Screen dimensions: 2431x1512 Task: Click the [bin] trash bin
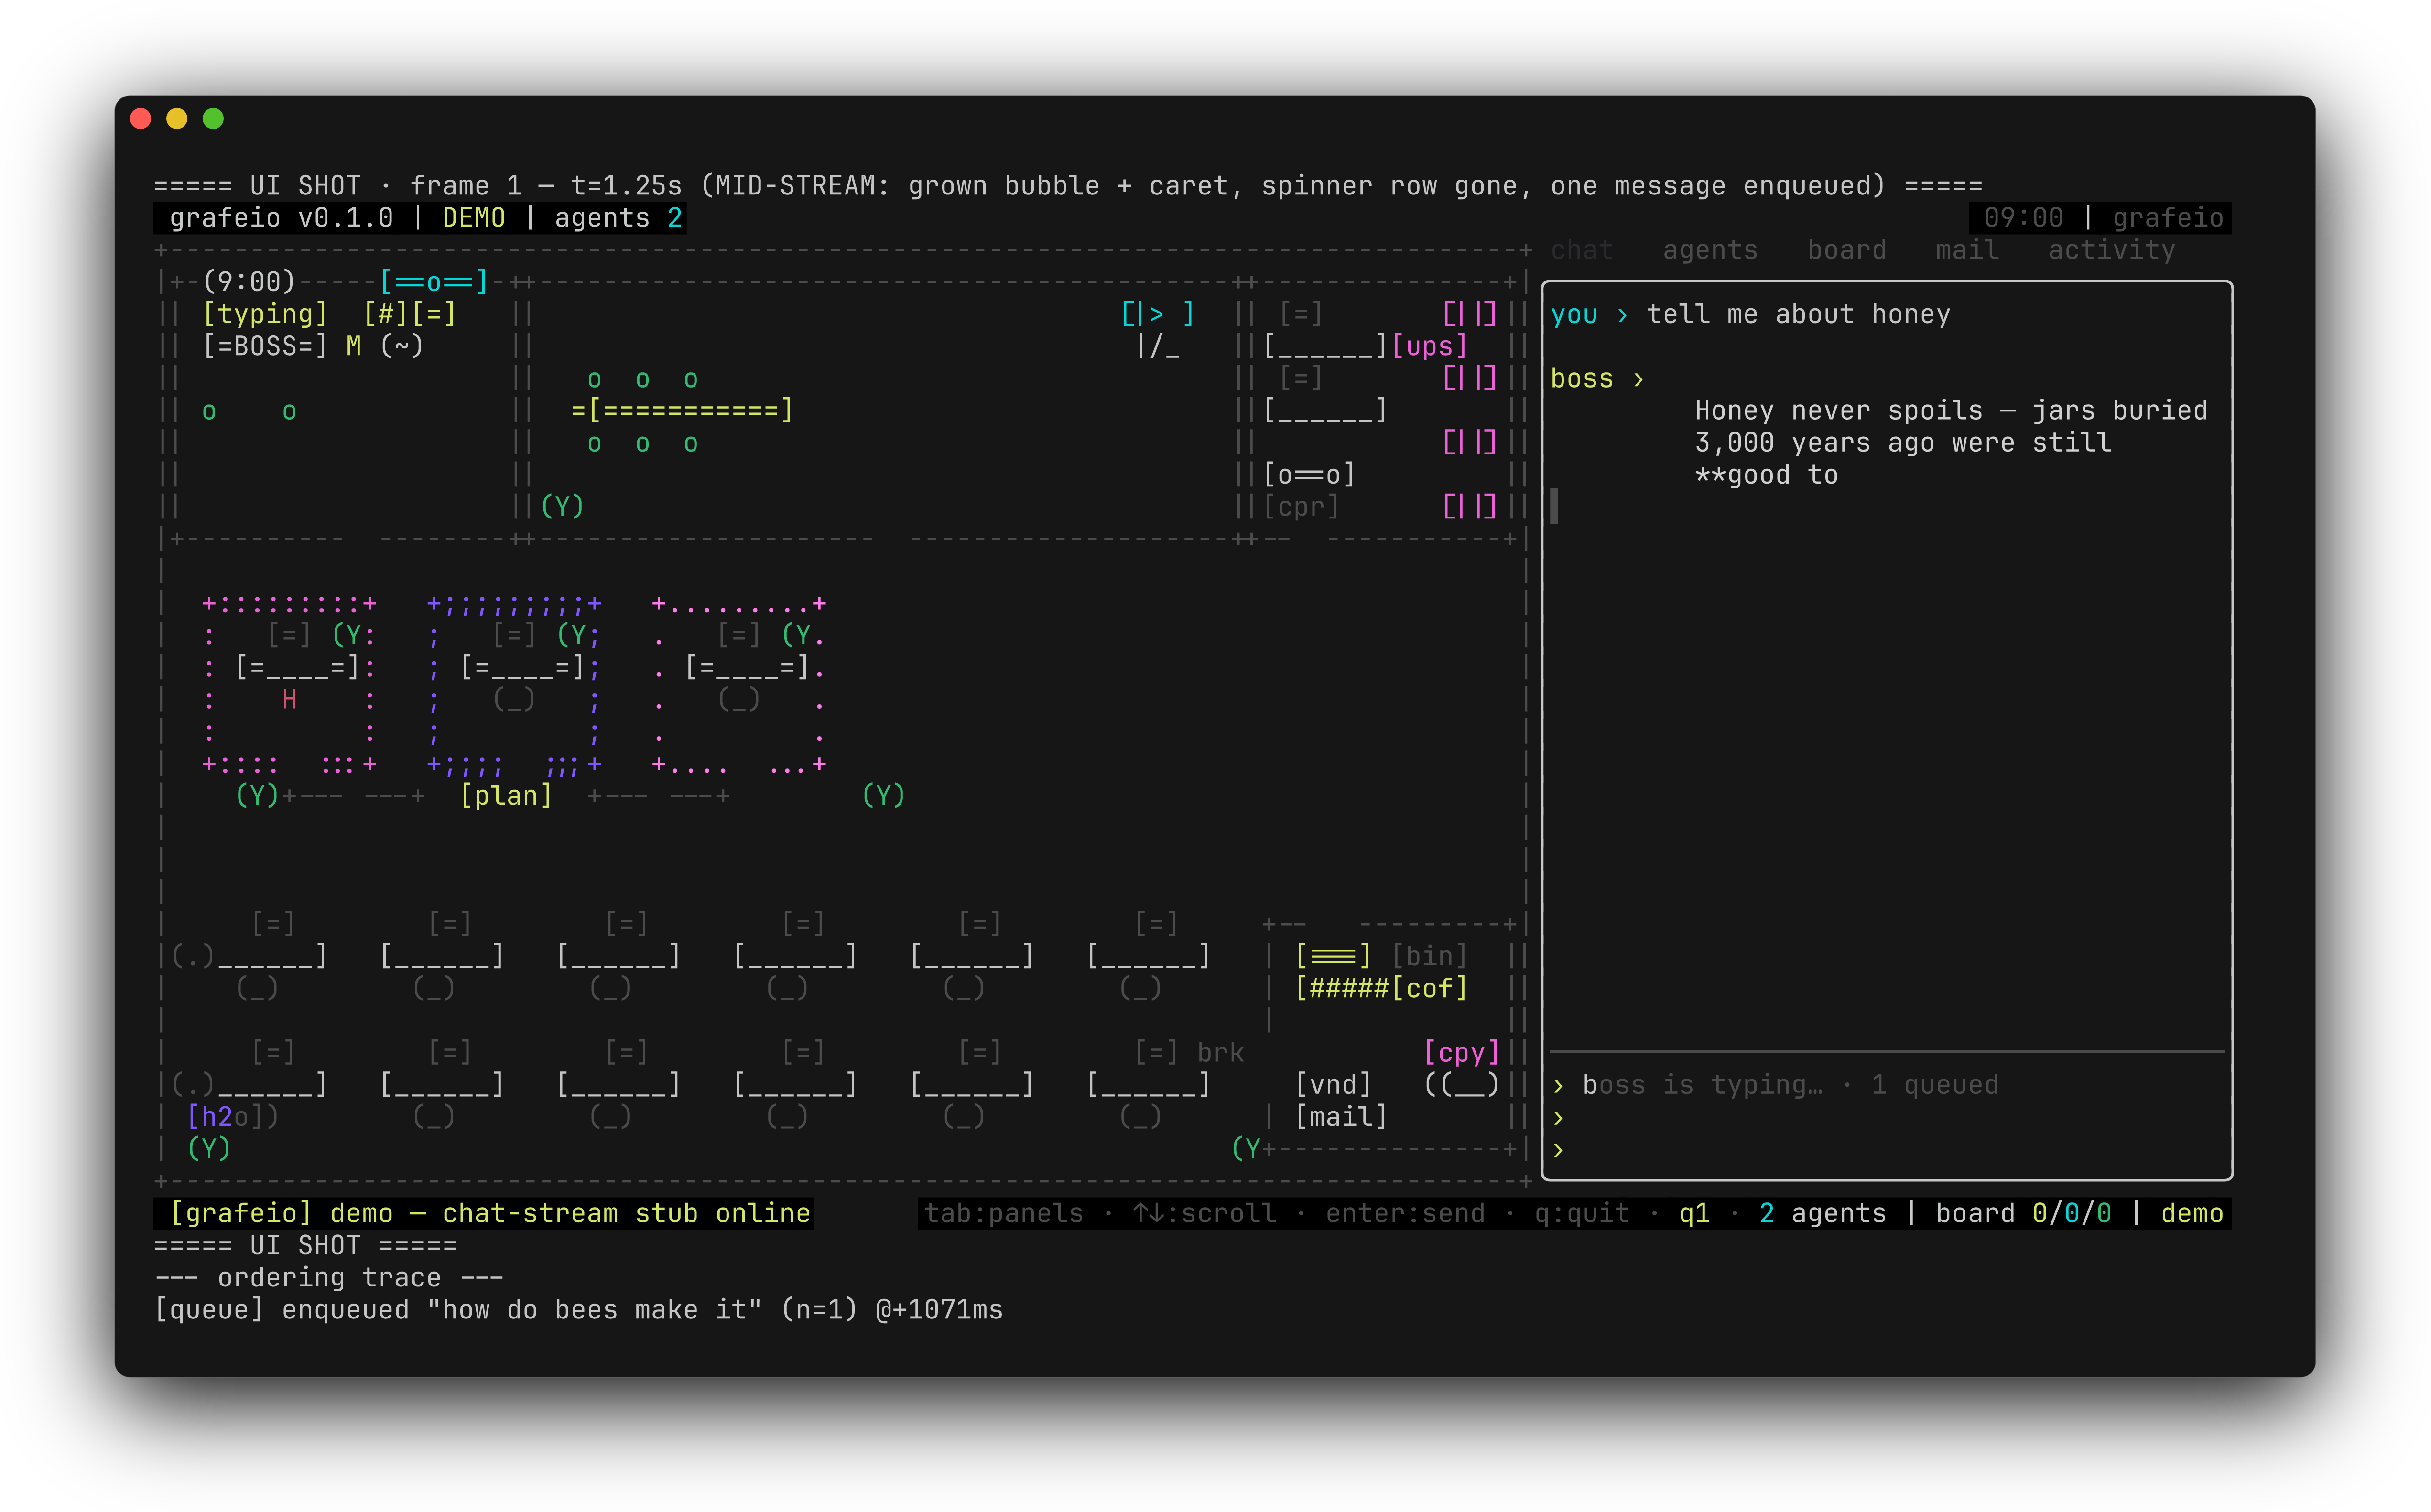(1430, 956)
